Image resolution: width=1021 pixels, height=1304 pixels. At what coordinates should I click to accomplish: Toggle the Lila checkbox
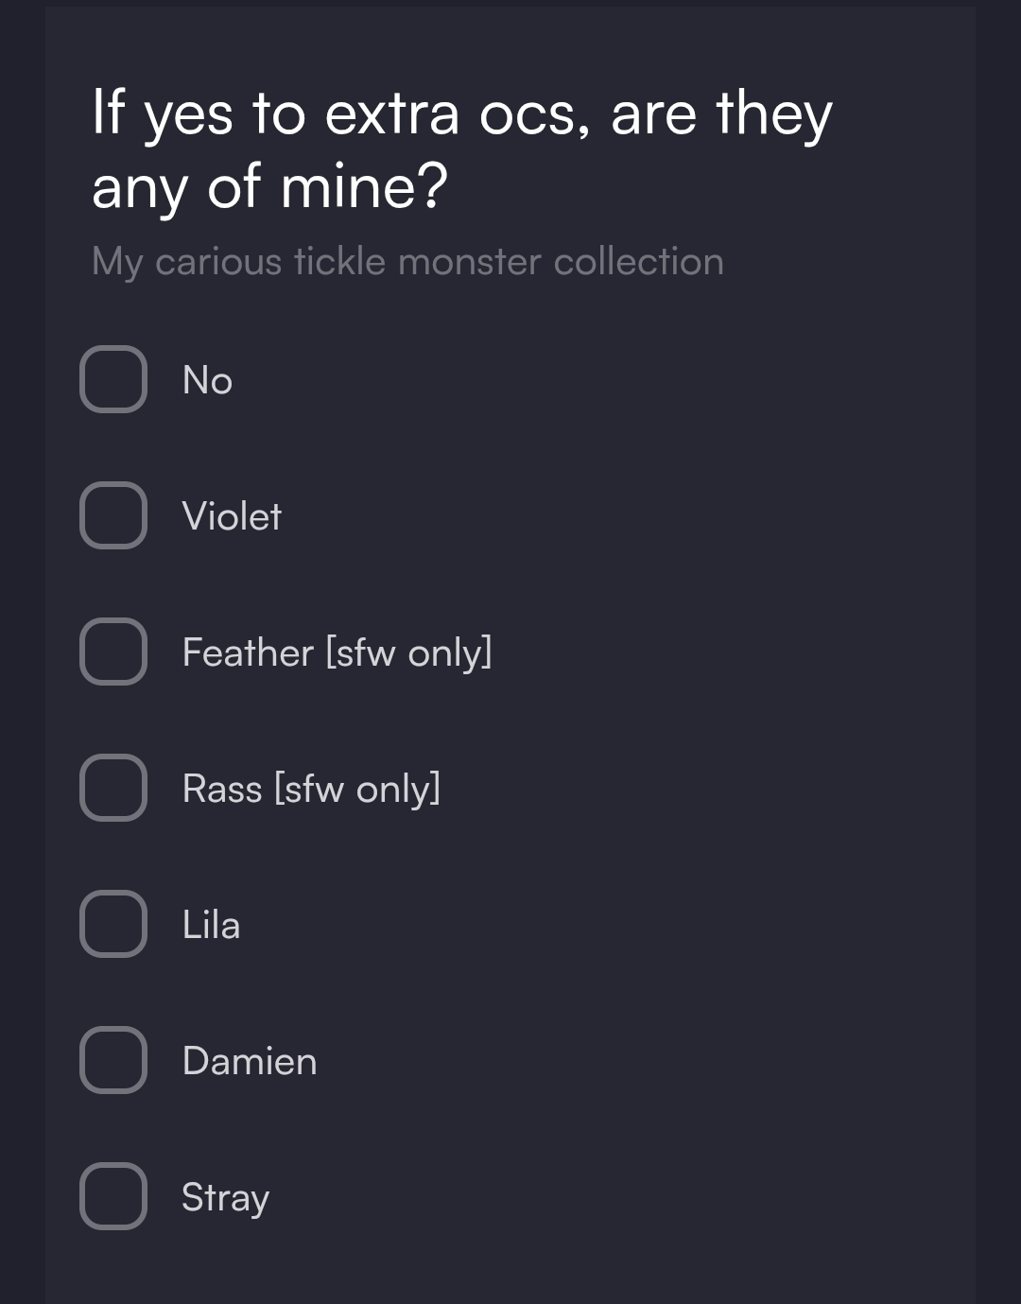pos(113,924)
